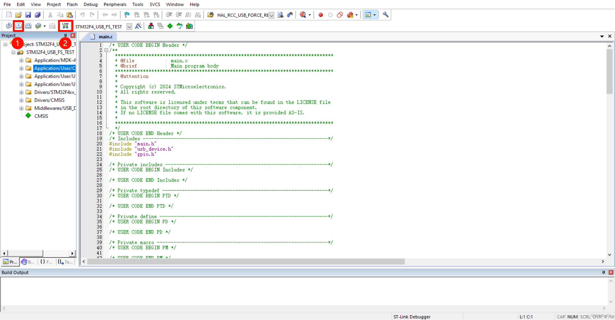Click ST-Link Debugger status bar entry

point(412,317)
